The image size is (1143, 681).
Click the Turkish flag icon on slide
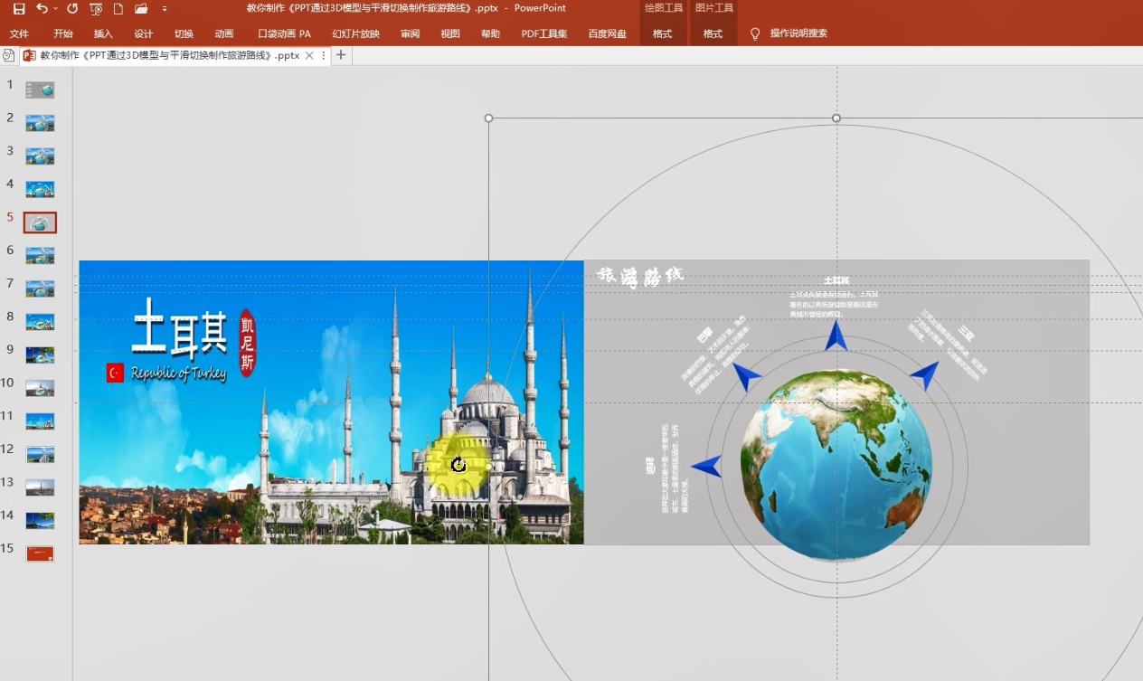115,373
